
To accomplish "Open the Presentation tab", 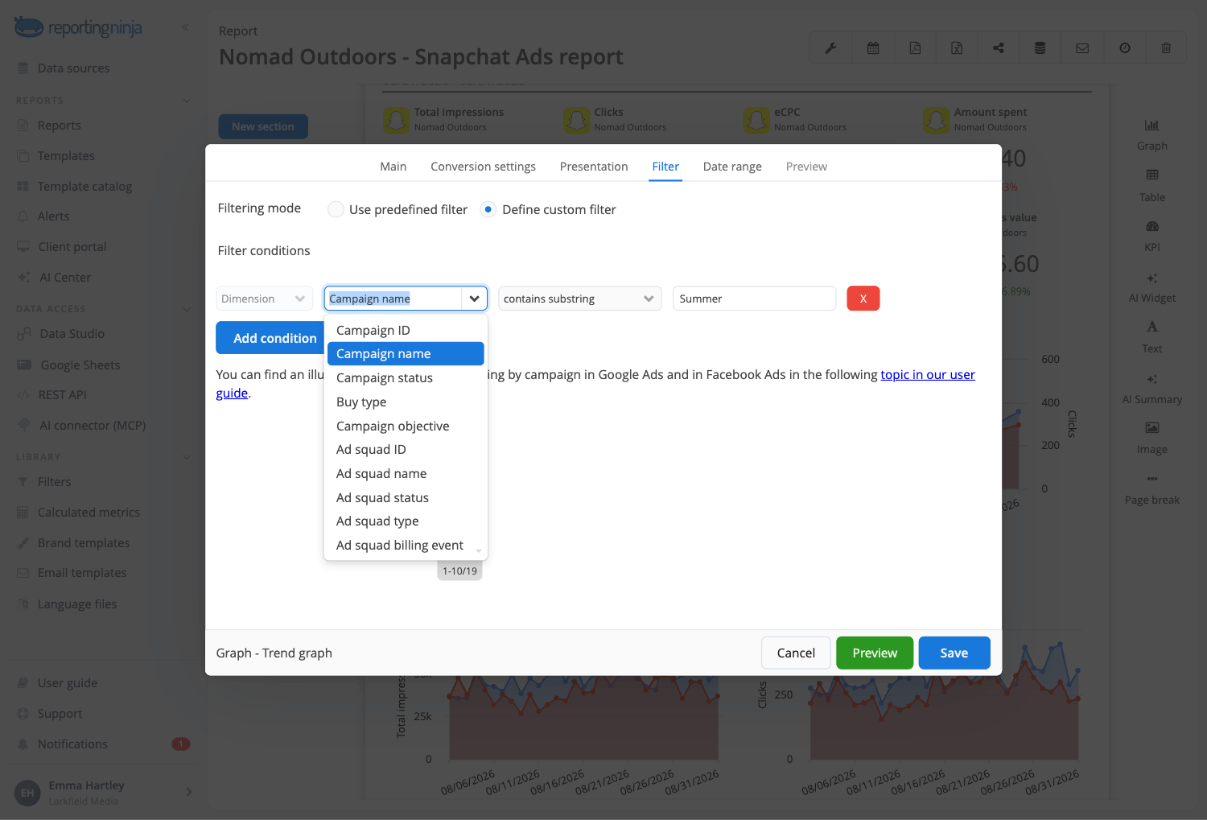I will click(594, 167).
